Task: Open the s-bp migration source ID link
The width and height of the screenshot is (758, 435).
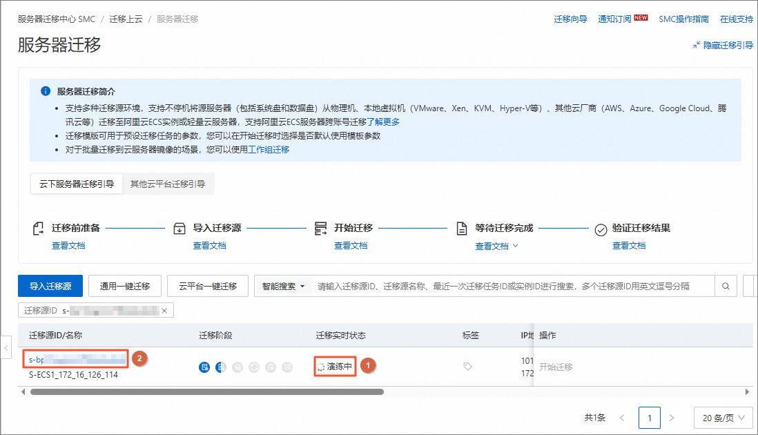Action: [77, 359]
